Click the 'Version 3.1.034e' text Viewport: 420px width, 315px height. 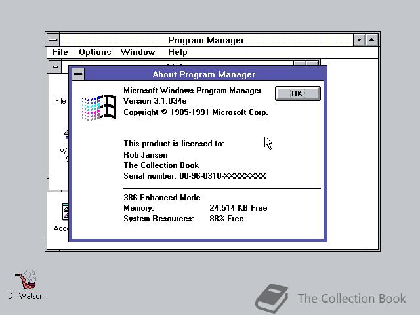(155, 101)
